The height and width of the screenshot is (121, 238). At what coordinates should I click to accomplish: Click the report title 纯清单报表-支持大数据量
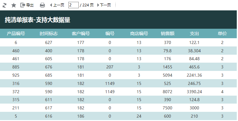[x=38, y=20]
